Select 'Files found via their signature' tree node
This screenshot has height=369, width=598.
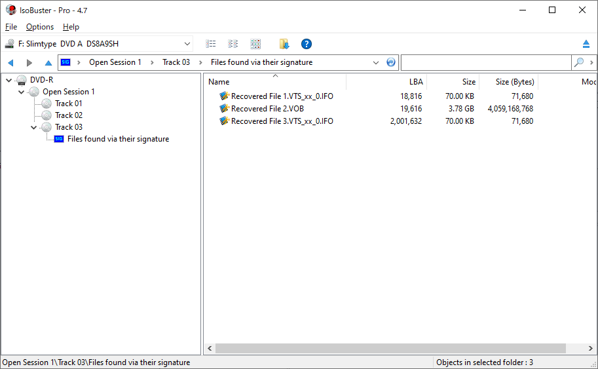tap(119, 139)
